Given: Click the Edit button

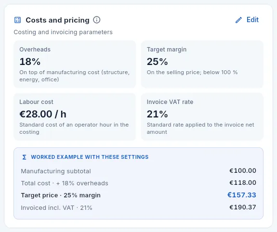Looking at the screenshot, I should (247, 20).
